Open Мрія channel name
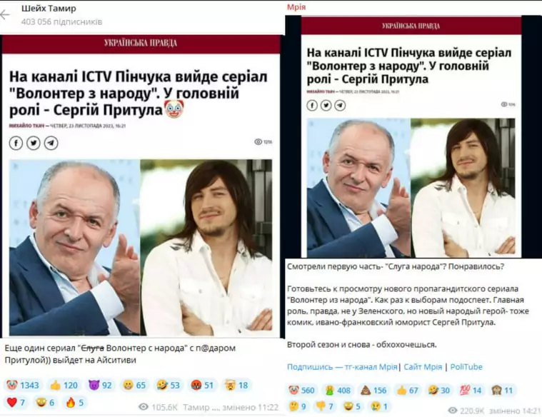Image resolution: width=542 pixels, height=417 pixels. pyautogui.click(x=296, y=7)
